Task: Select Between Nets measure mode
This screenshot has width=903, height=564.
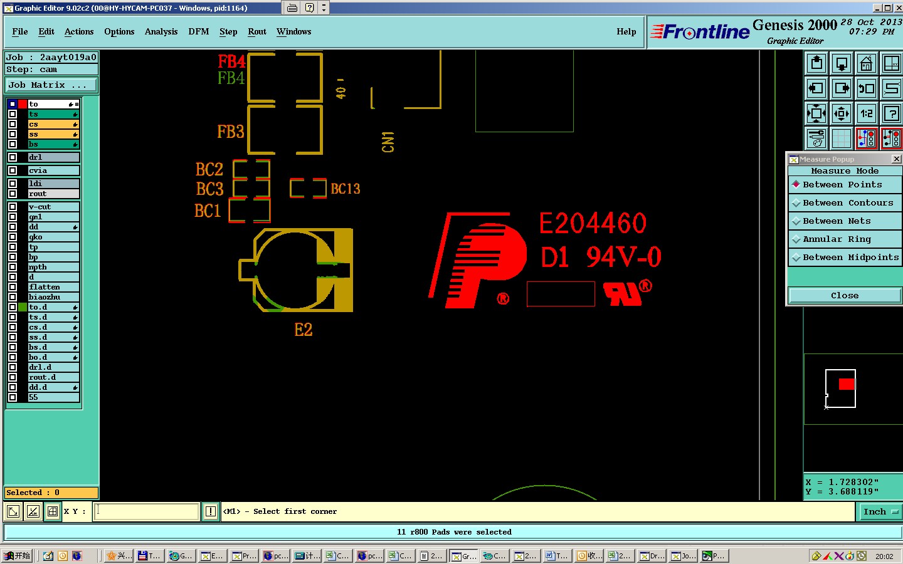Action: tap(845, 221)
